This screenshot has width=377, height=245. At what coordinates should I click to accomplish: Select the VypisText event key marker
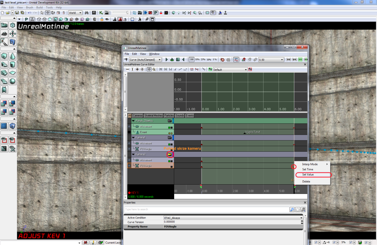pos(244,133)
